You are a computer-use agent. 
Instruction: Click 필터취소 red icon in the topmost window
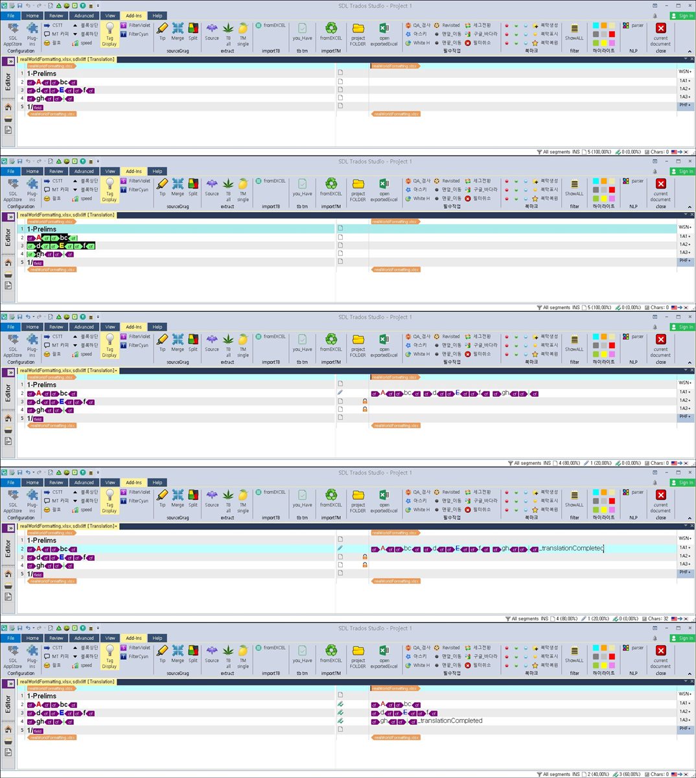[478, 43]
